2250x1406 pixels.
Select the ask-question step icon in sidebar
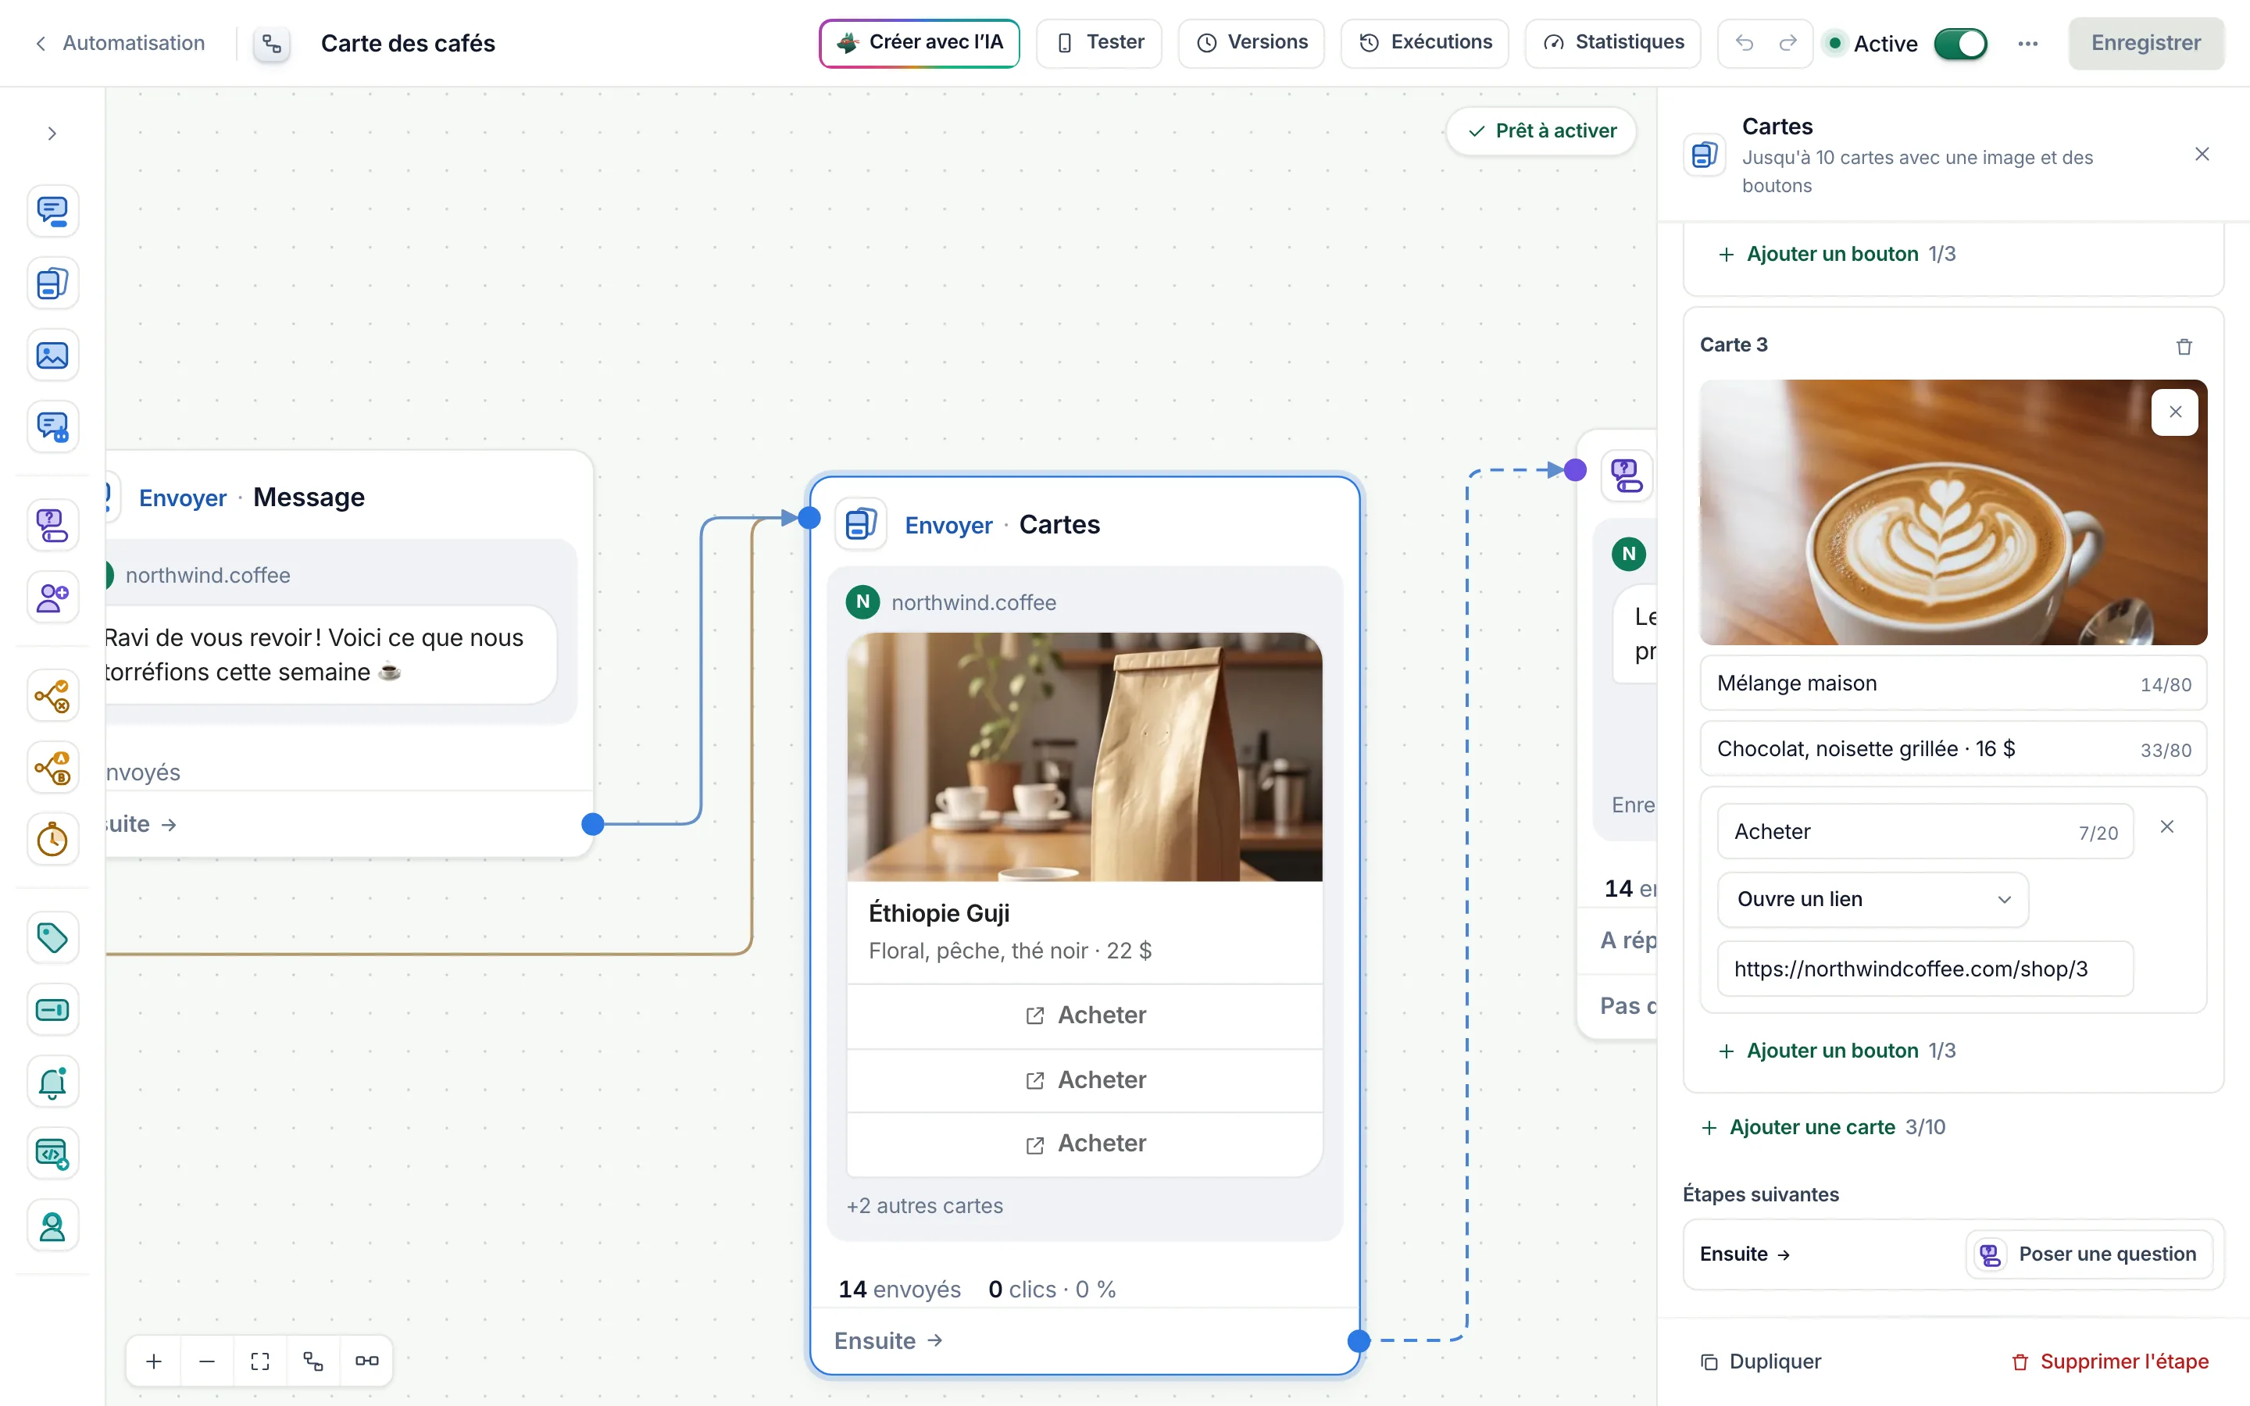pyautogui.click(x=52, y=526)
